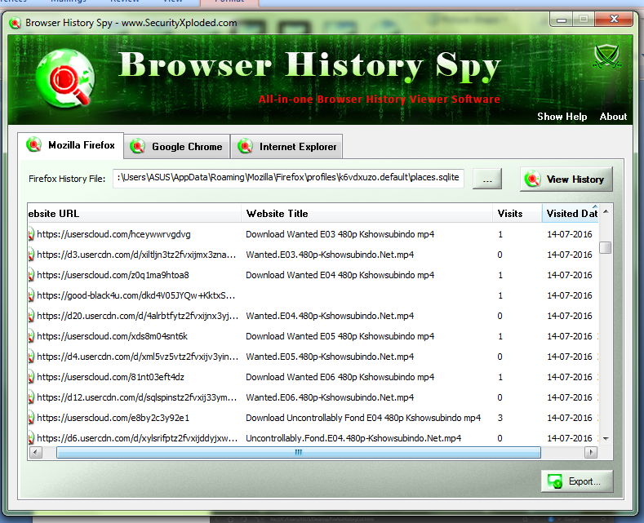Click the Google Chrome tab icon

[x=138, y=147]
